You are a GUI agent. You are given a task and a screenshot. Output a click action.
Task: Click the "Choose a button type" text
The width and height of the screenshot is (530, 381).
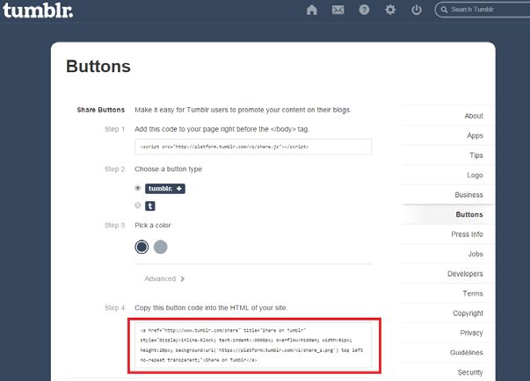[x=169, y=169]
